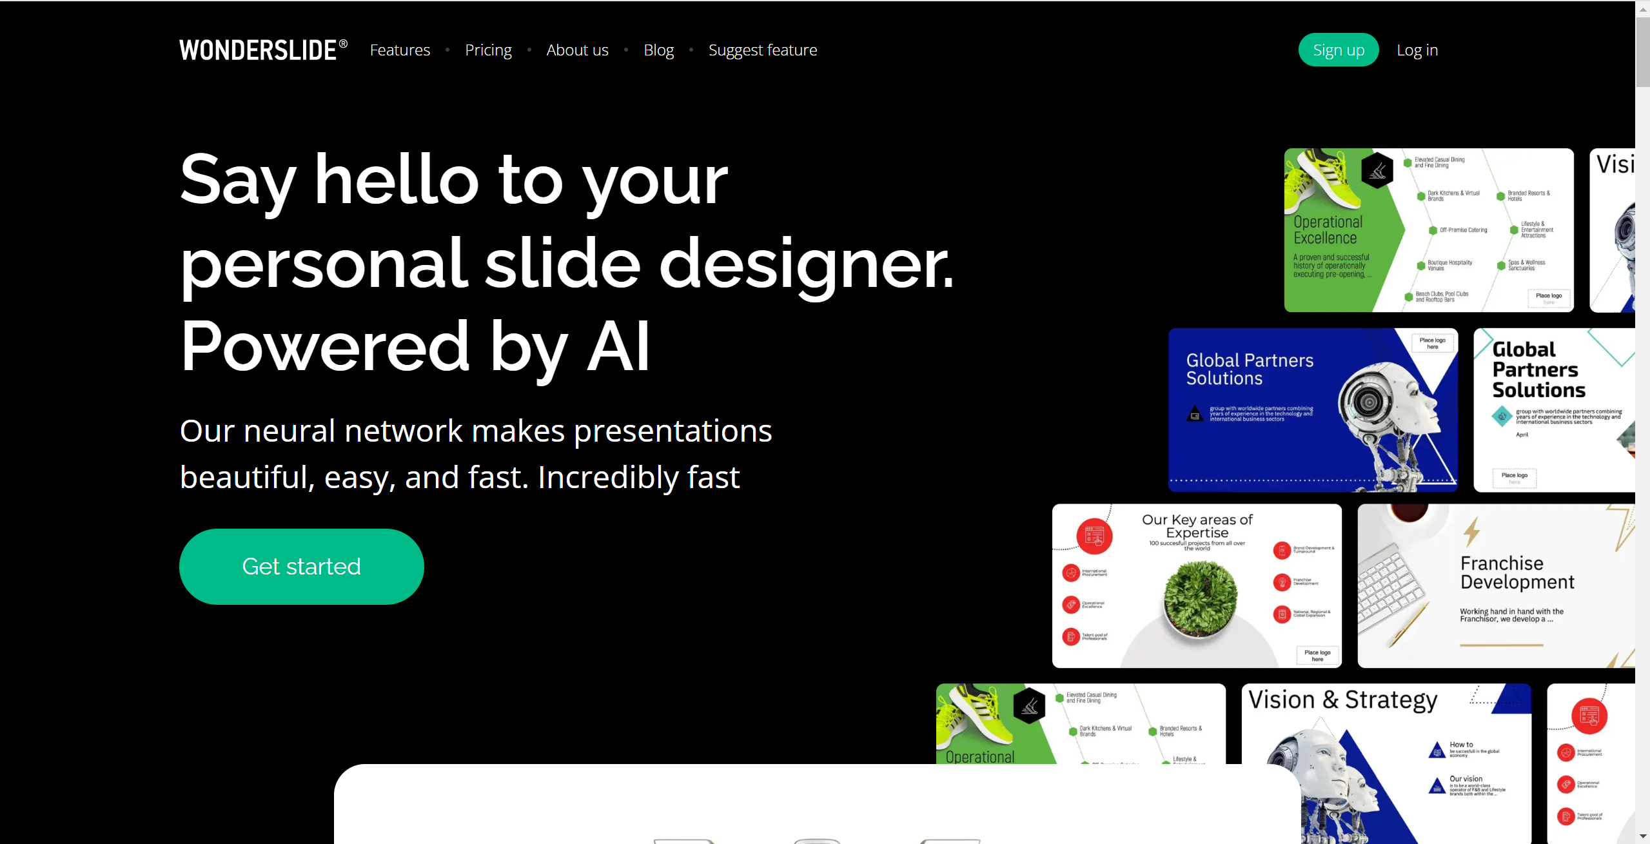Open the white Global Partners Solutions slide
Viewport: 1650px width, 844px height.
tap(1554, 410)
